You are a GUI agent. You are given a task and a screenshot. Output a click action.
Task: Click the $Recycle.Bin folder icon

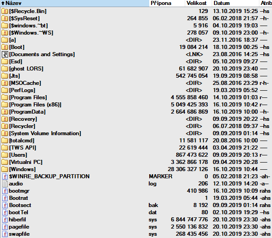pyautogui.click(x=4, y=11)
